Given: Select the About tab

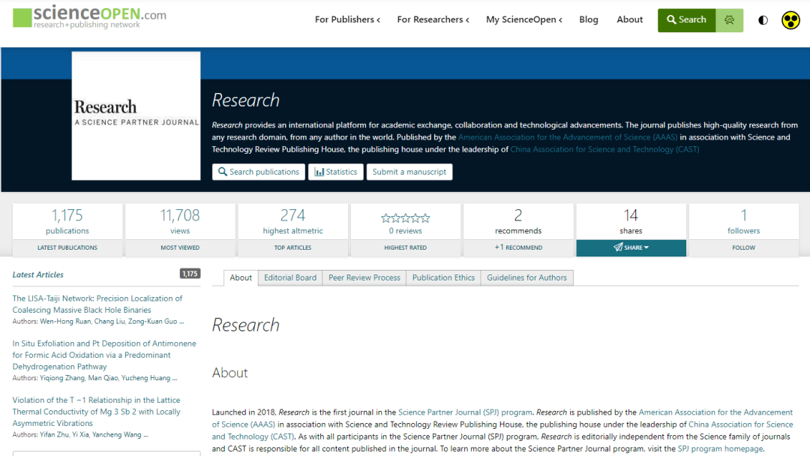Looking at the screenshot, I should [x=241, y=277].
